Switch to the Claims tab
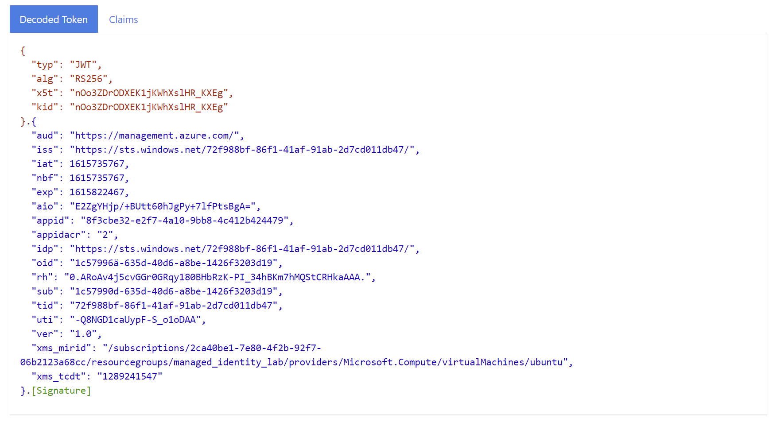Screen dimensions: 781x430 coord(123,19)
